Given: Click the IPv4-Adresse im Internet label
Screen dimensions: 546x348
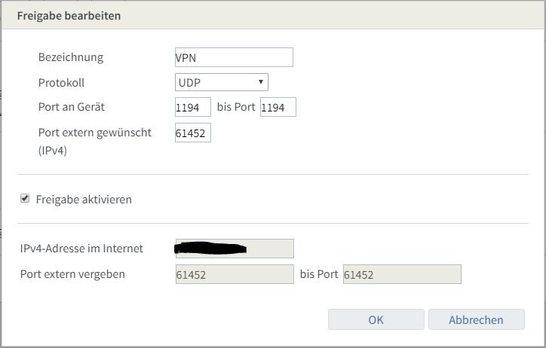Looking at the screenshot, I should [x=81, y=249].
